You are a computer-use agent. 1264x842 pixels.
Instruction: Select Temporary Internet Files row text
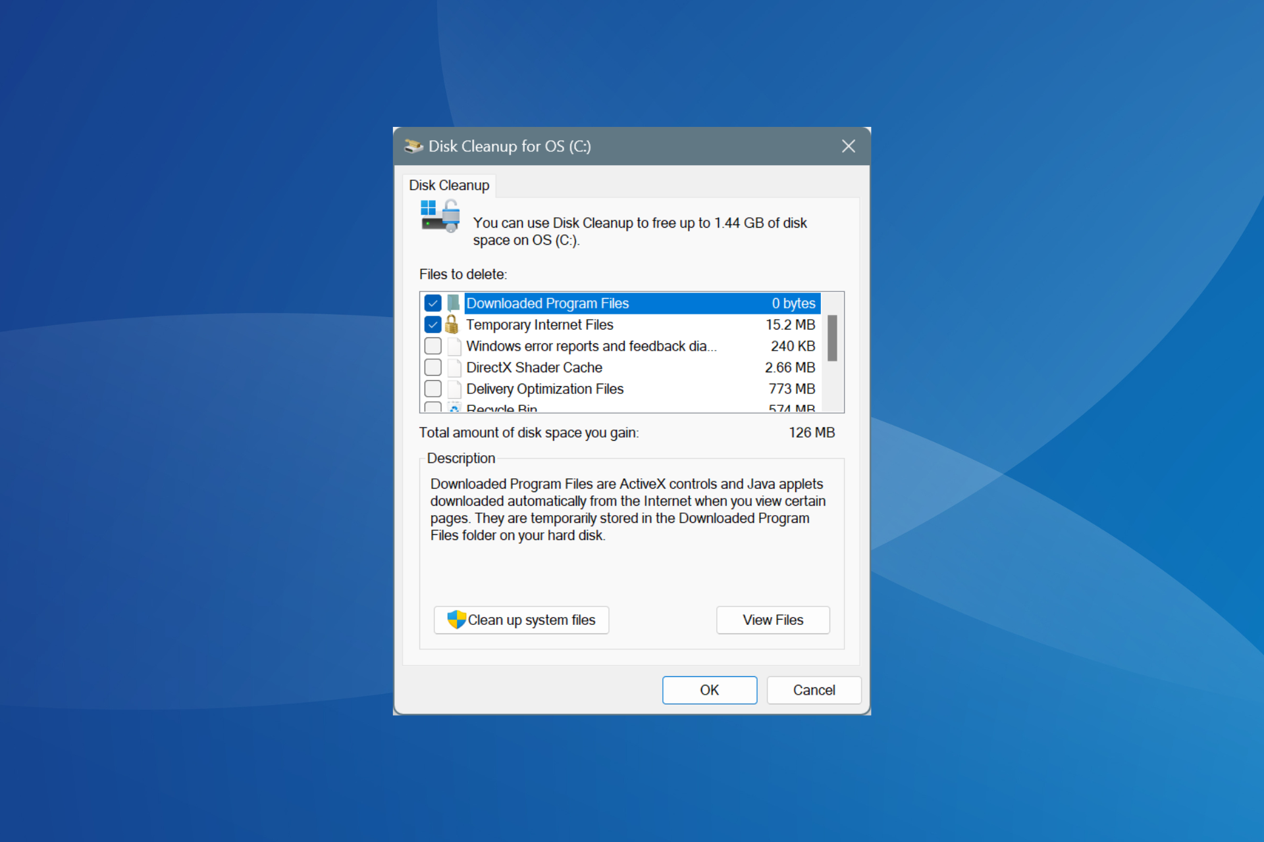point(540,324)
